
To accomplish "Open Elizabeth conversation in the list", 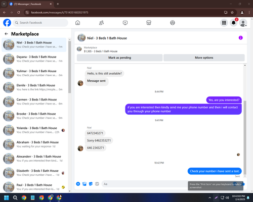I will click(34, 173).
